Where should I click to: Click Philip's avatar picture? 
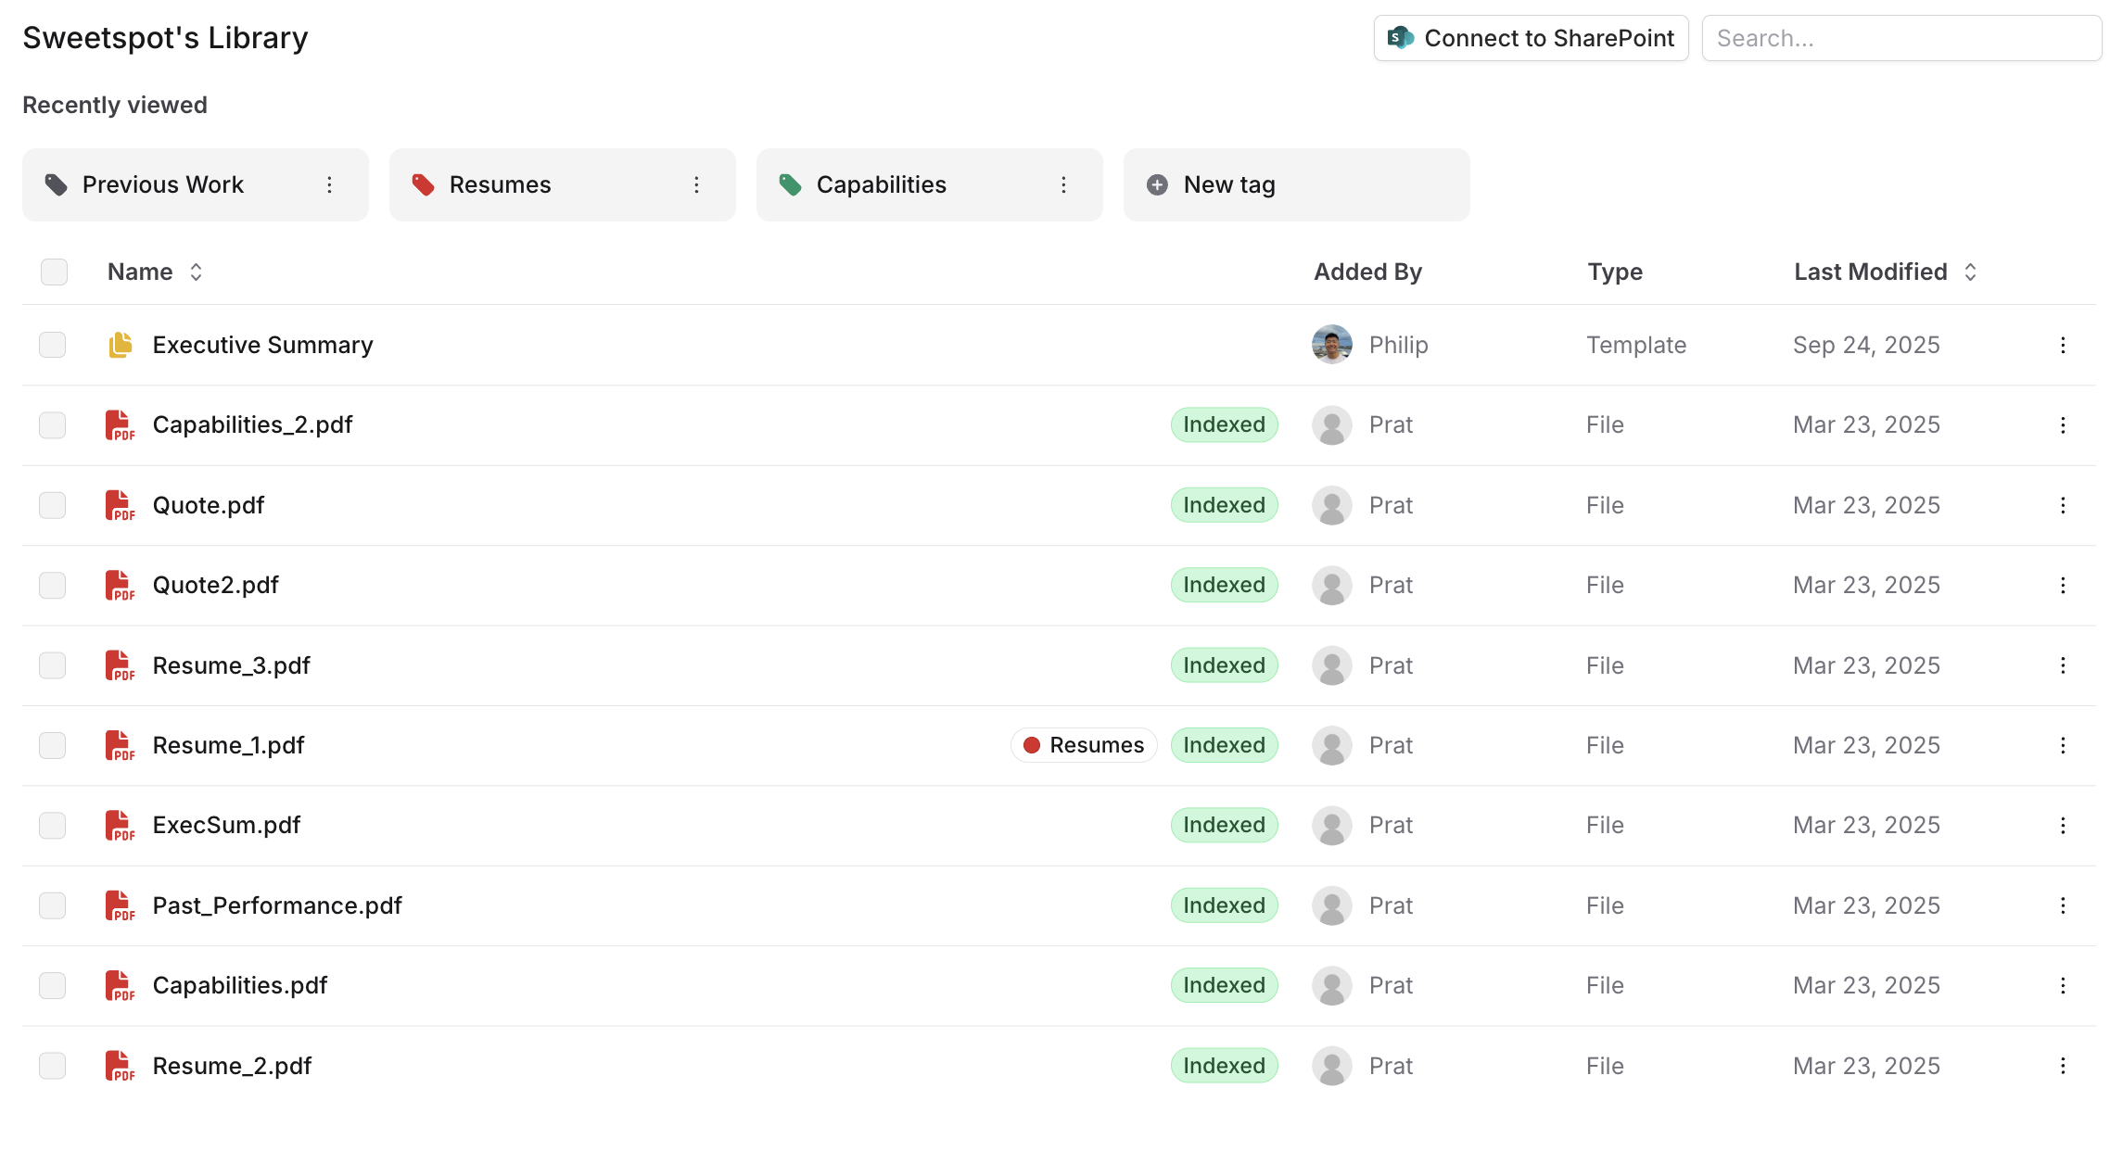pos(1331,345)
